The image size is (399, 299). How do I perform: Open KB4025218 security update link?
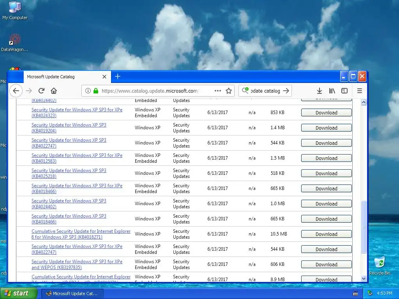tap(69, 173)
